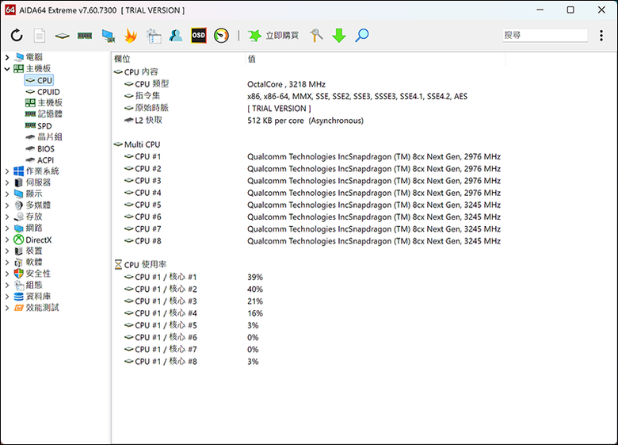The width and height of the screenshot is (618, 445).
Task: Collapse the 主機板 tree node
Action: 7,69
